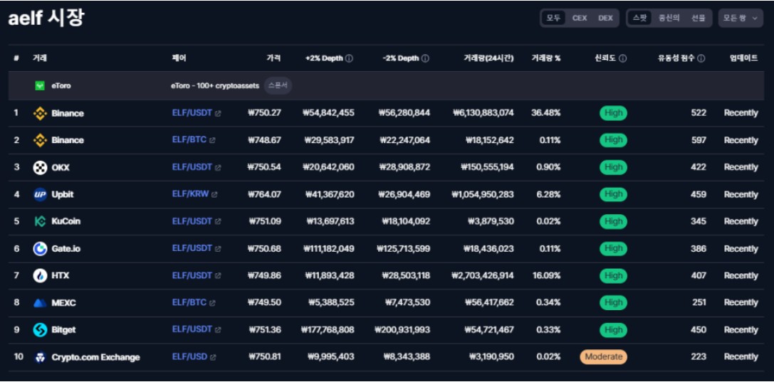Open Binance ELF/USDT pair link

coord(192,113)
